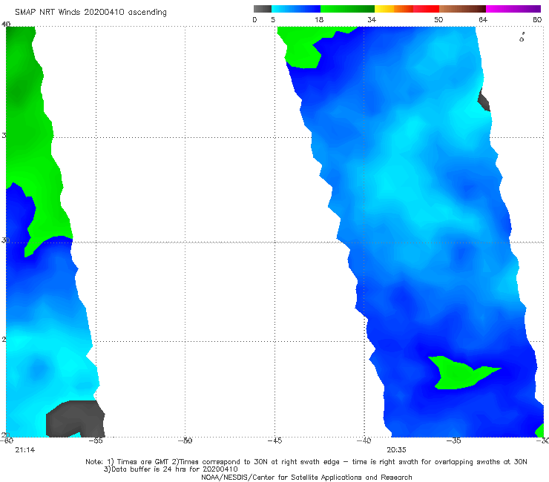
Task: Click the longitude label '-45'
Action: point(274,440)
